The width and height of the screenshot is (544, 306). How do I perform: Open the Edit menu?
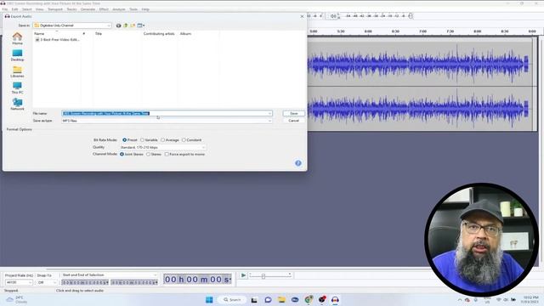15,9
